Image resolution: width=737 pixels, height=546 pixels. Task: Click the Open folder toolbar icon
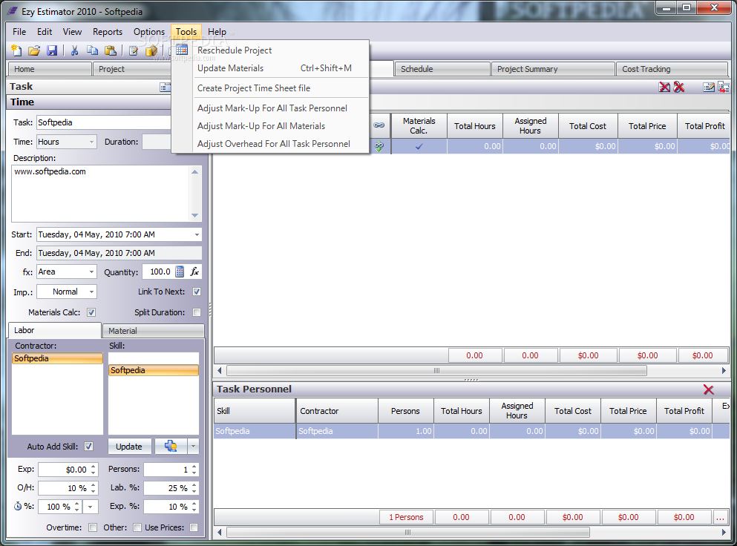pyautogui.click(x=34, y=50)
